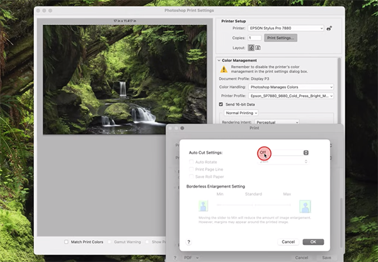Click the 'Standard' slider label
The height and width of the screenshot is (262, 378).
pyautogui.click(x=253, y=194)
